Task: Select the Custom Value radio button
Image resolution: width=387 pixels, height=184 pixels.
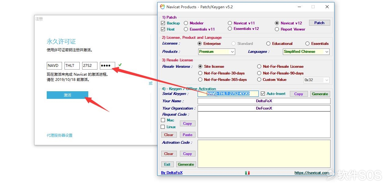Action: tap(259, 80)
